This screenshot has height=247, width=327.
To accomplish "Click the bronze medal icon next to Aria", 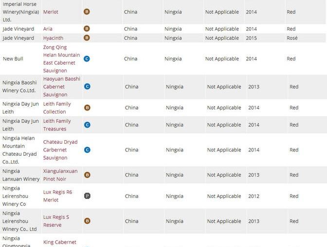I will point(87,29).
